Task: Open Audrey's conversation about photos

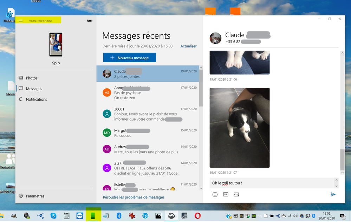Action: 148,149
